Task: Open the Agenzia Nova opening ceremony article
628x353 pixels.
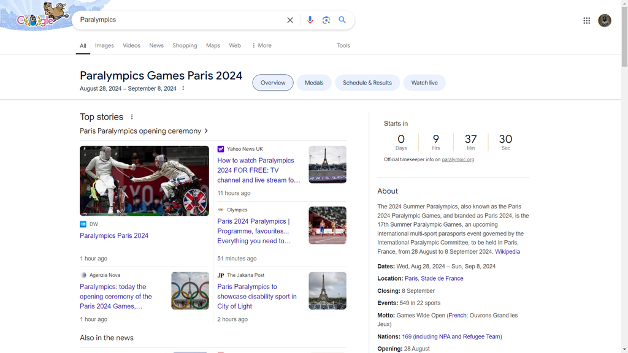Action: [116, 297]
